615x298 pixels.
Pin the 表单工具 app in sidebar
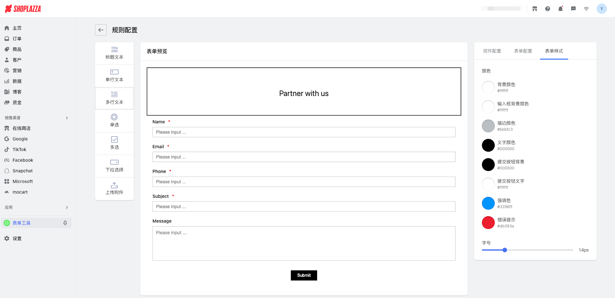click(65, 223)
